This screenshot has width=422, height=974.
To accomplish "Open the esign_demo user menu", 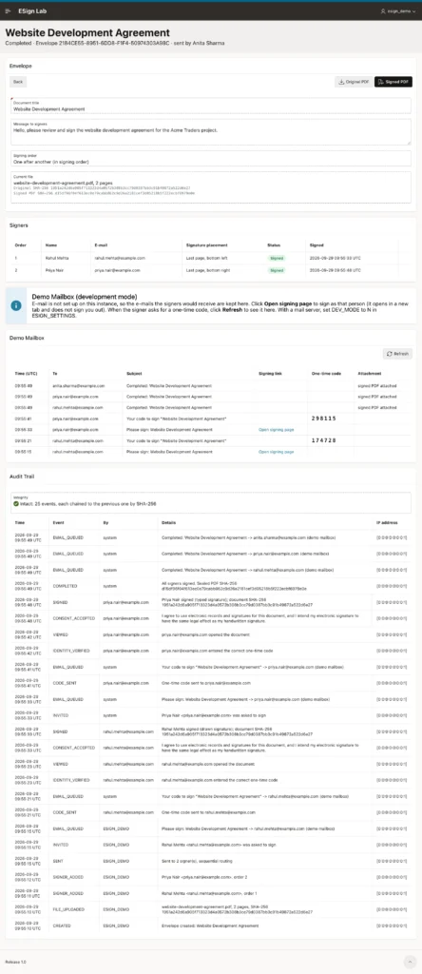I will click(x=397, y=11).
